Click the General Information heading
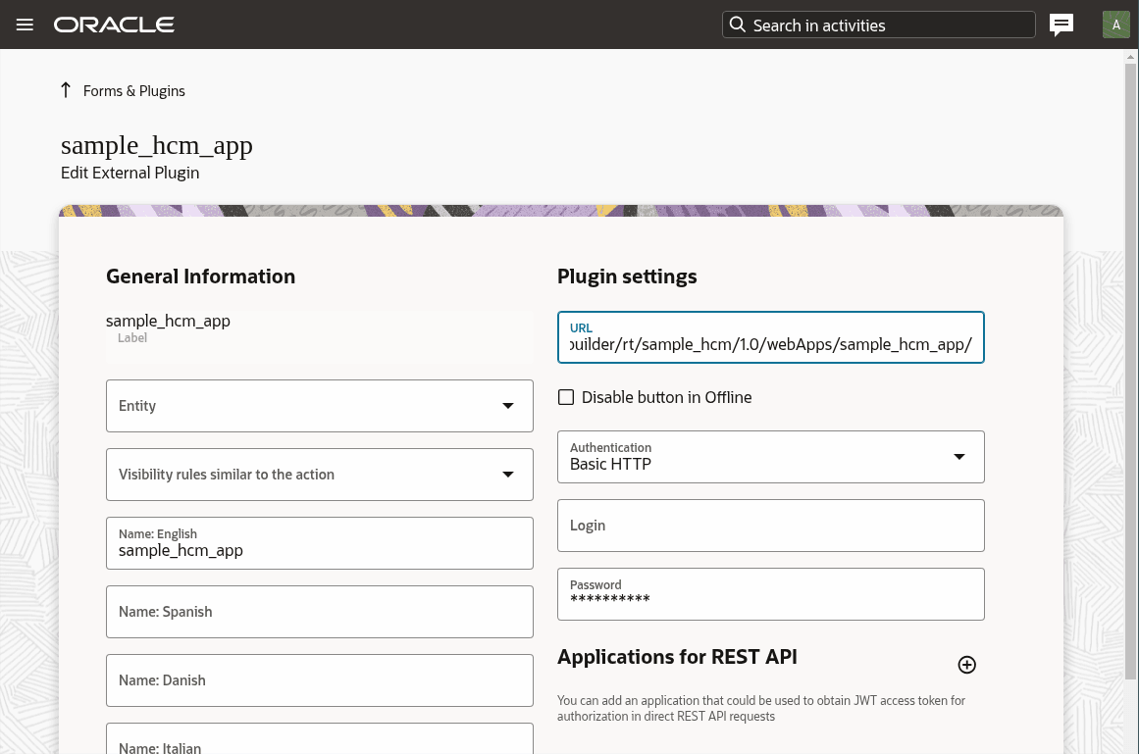The height and width of the screenshot is (754, 1139). pos(200,276)
